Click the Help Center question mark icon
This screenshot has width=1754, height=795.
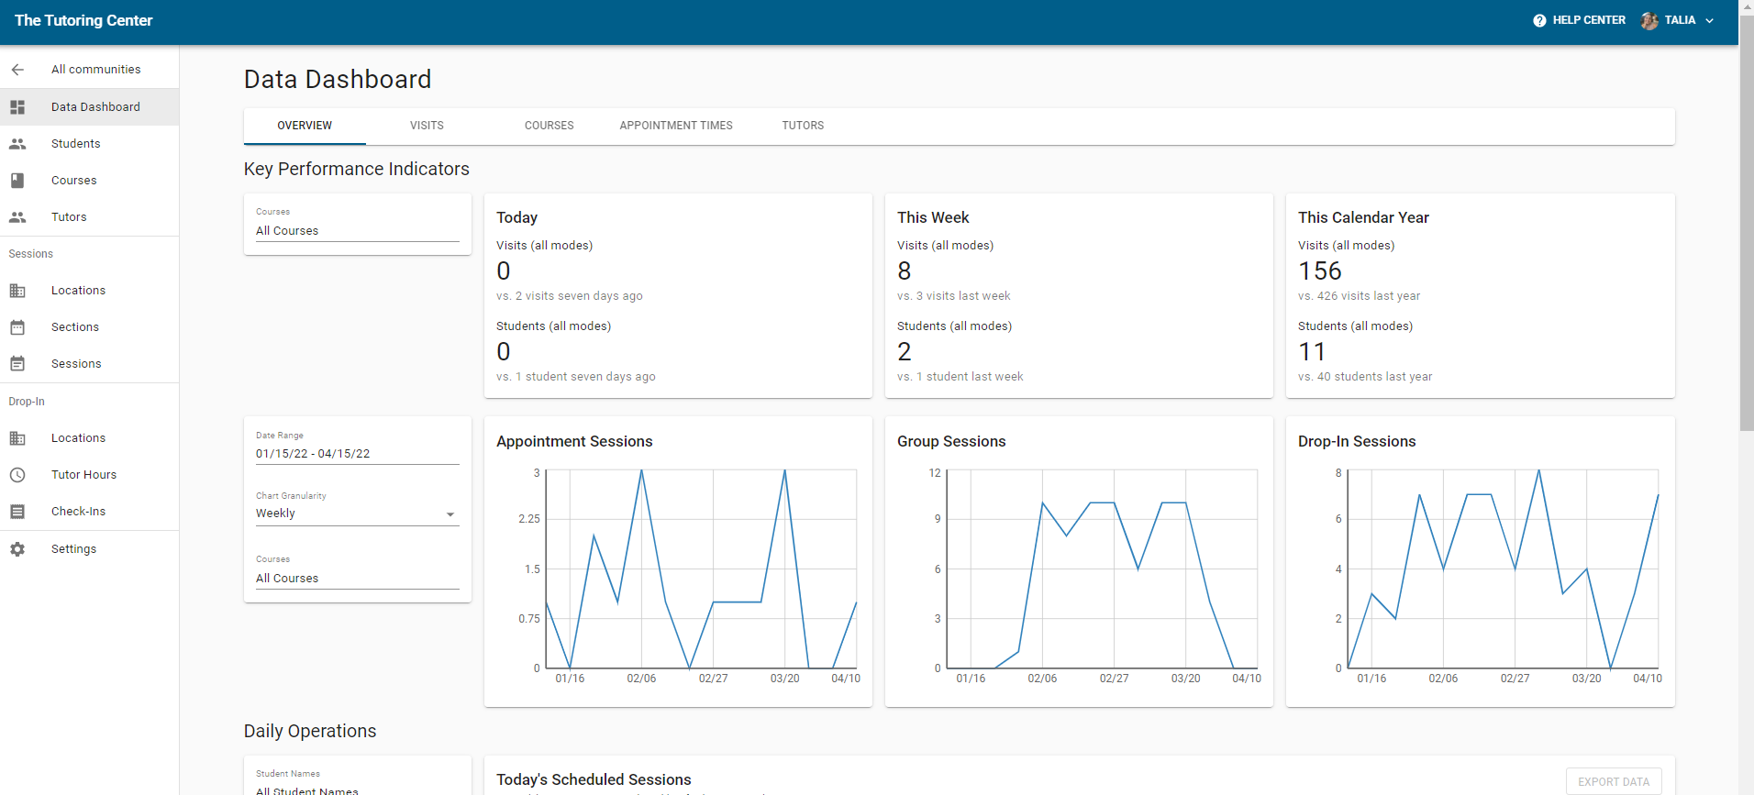[1539, 20]
